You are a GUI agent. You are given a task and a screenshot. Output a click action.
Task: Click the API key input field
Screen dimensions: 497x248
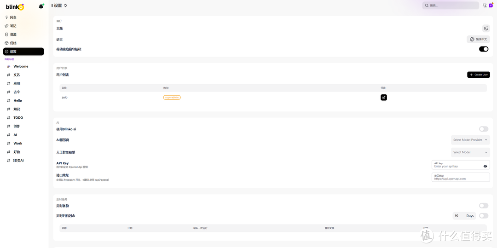pos(461,165)
